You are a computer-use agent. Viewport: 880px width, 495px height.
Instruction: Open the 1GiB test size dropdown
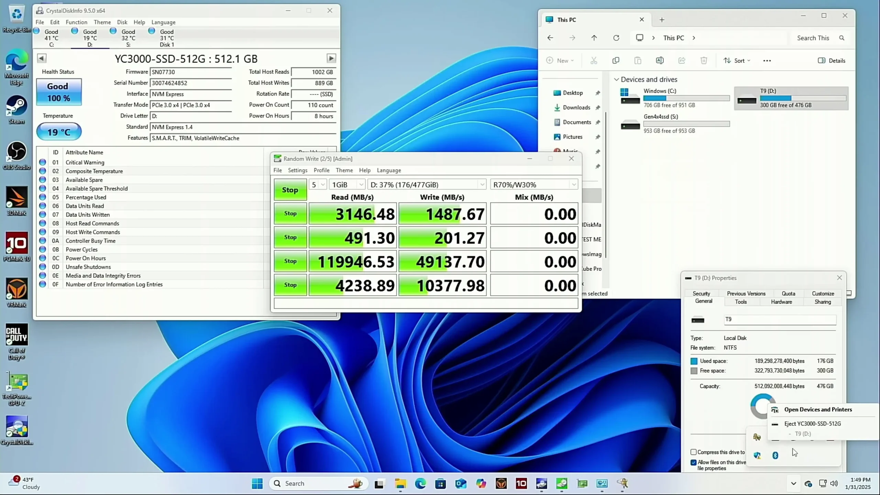pos(347,185)
